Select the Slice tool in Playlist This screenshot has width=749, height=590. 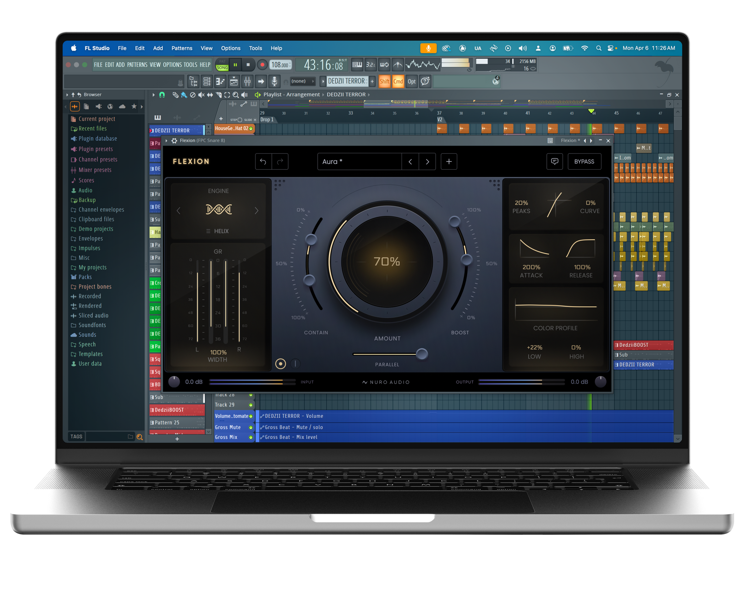pos(219,95)
